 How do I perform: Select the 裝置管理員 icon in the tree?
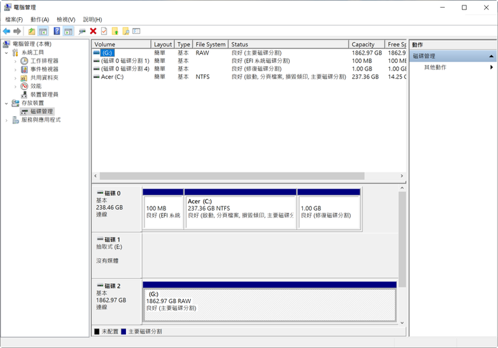coord(24,95)
